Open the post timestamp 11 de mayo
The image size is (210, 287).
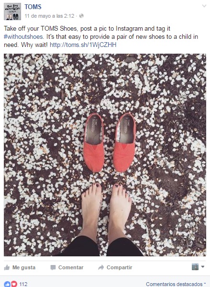click(49, 16)
